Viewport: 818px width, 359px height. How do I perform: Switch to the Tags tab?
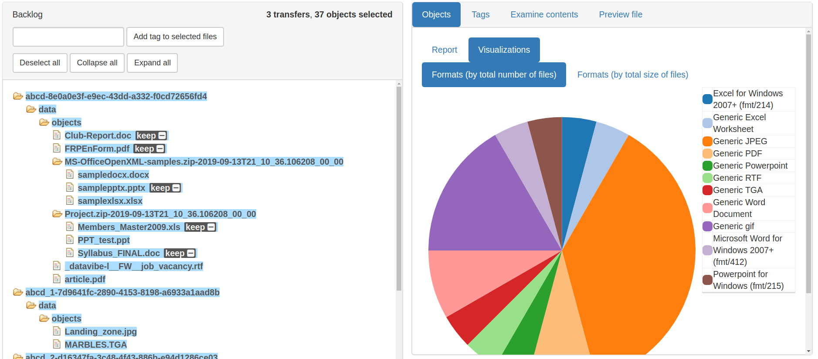(480, 14)
